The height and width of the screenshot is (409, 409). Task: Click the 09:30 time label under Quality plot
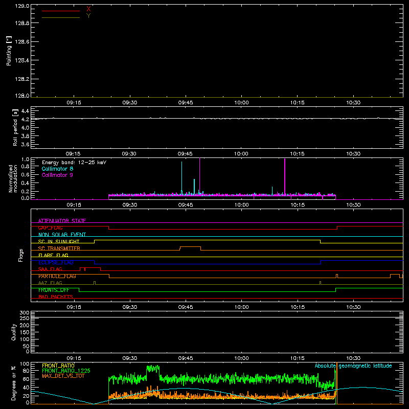[x=130, y=358]
